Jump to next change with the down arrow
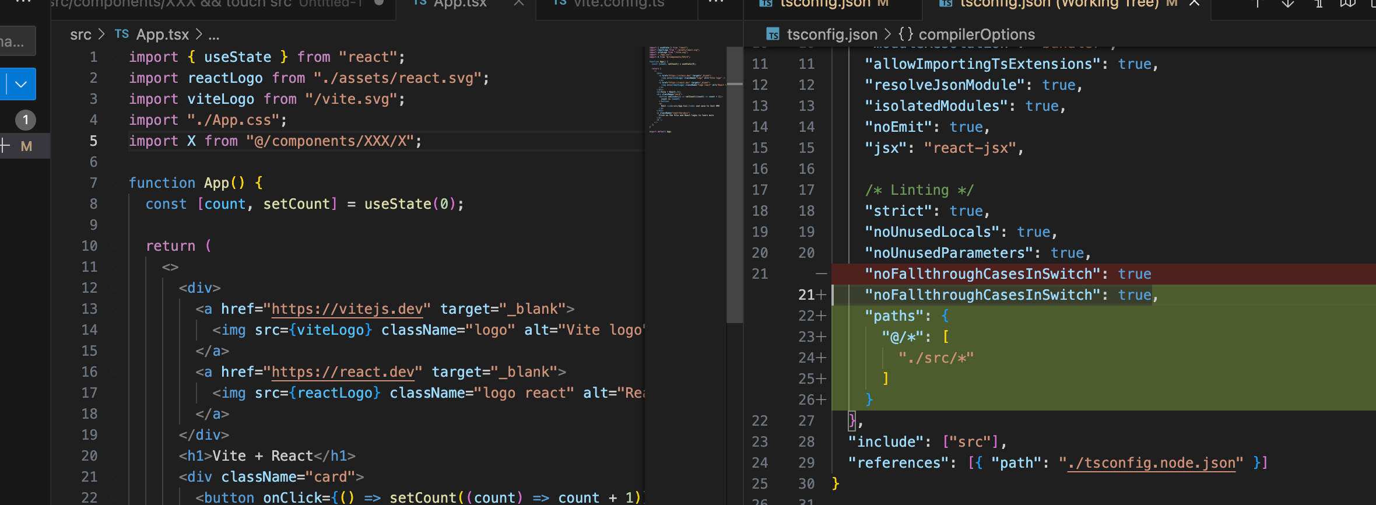This screenshot has height=505, width=1376. pos(1288,3)
